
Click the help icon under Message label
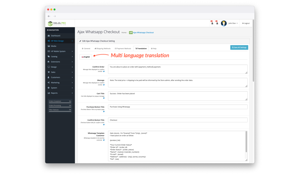point(104,85)
